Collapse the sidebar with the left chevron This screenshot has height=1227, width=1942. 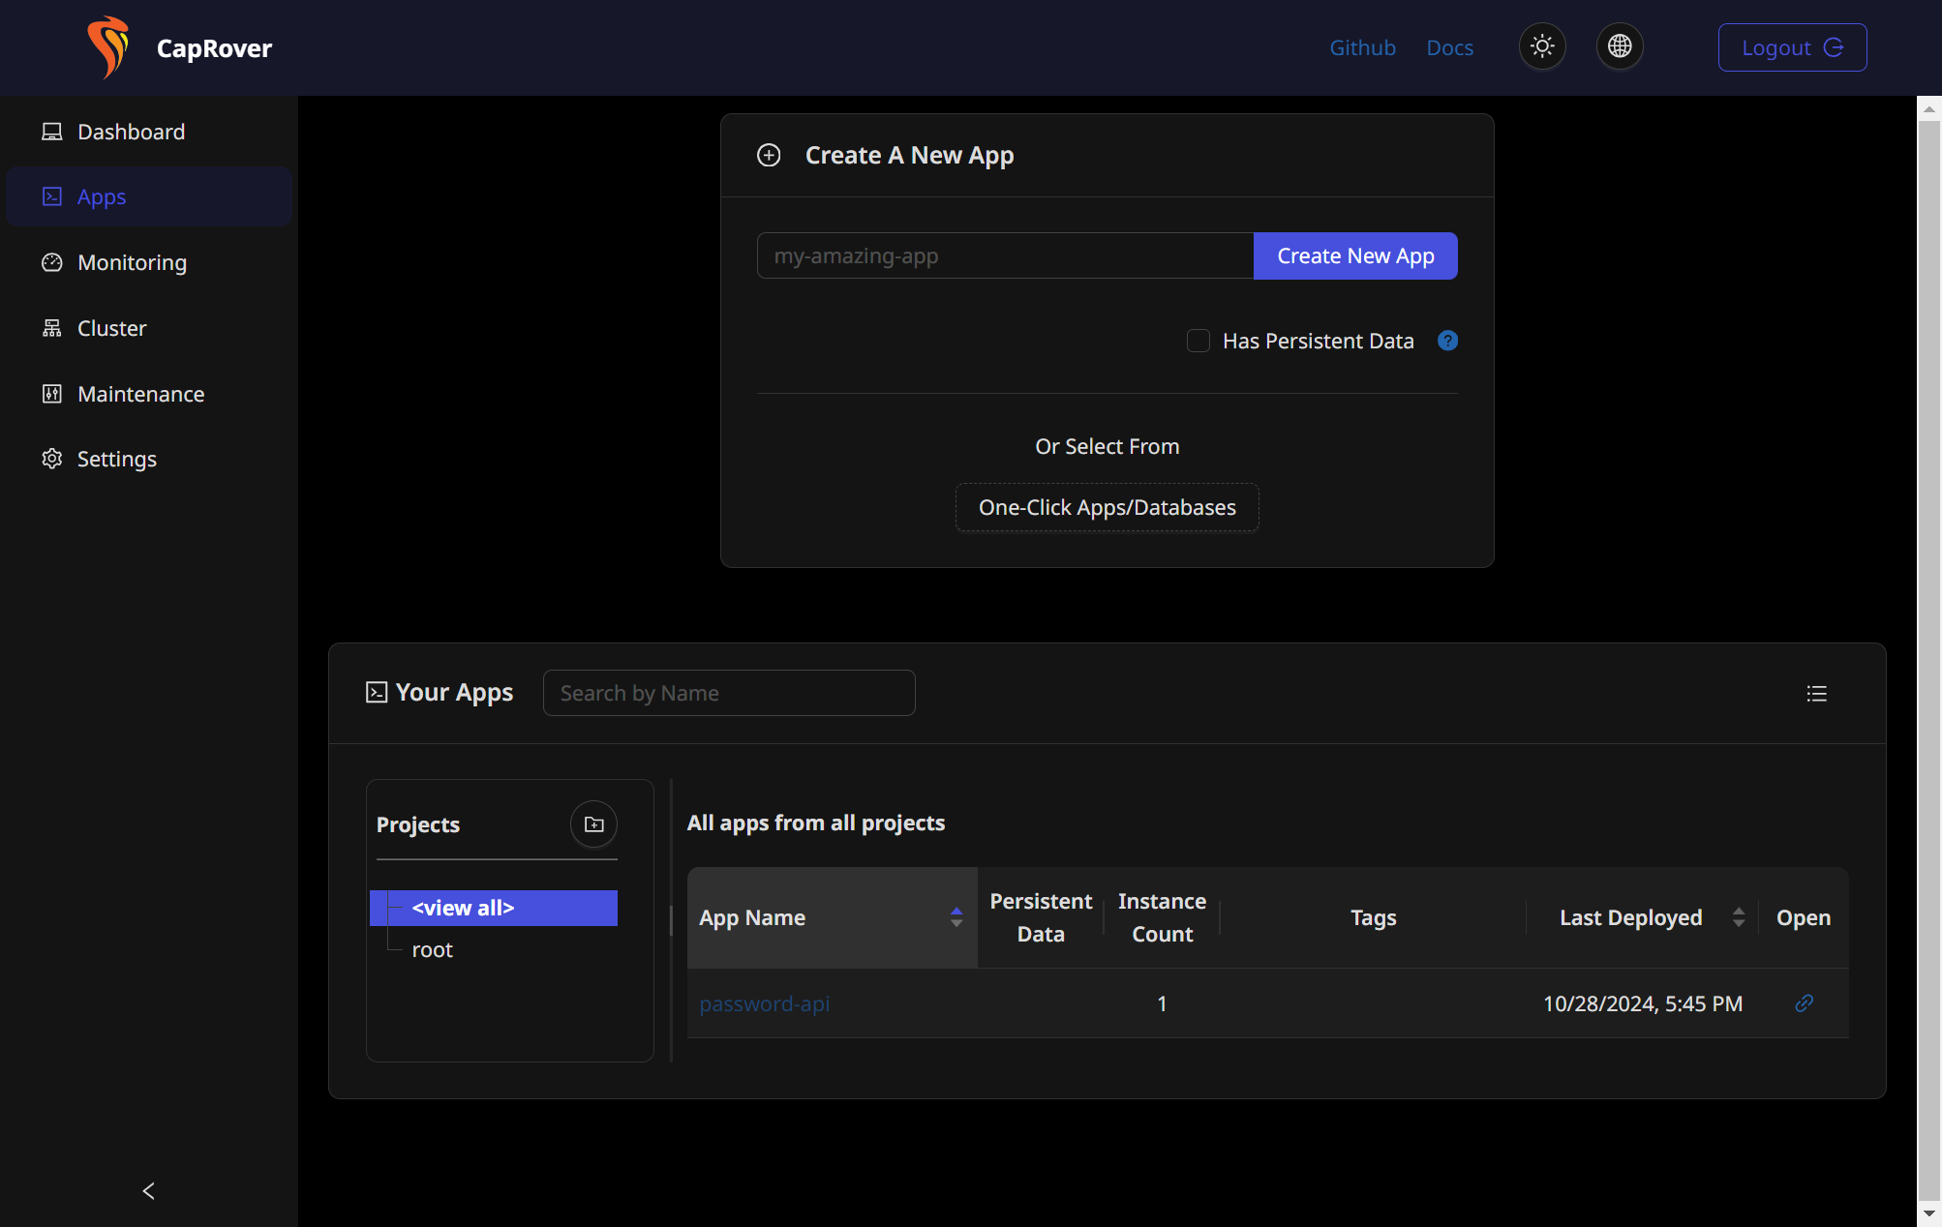[x=148, y=1191]
